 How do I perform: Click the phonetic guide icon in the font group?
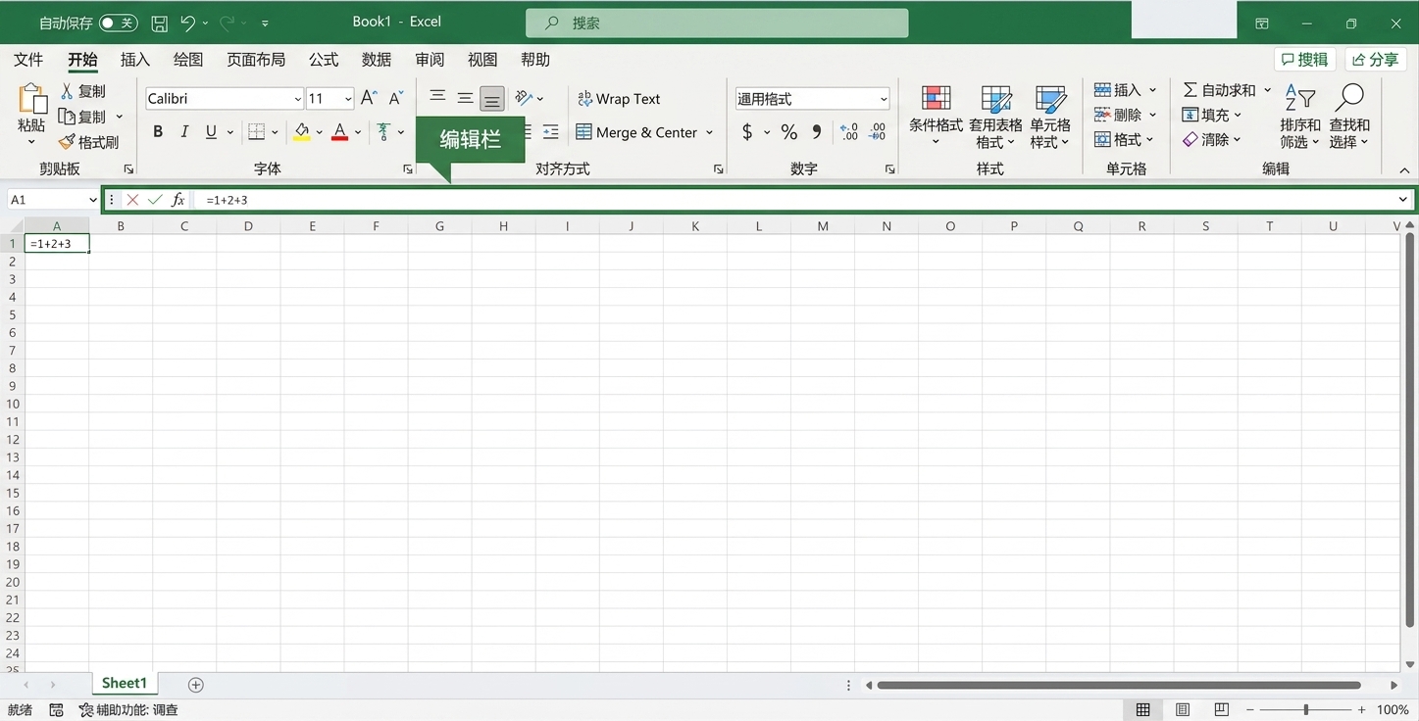383,131
